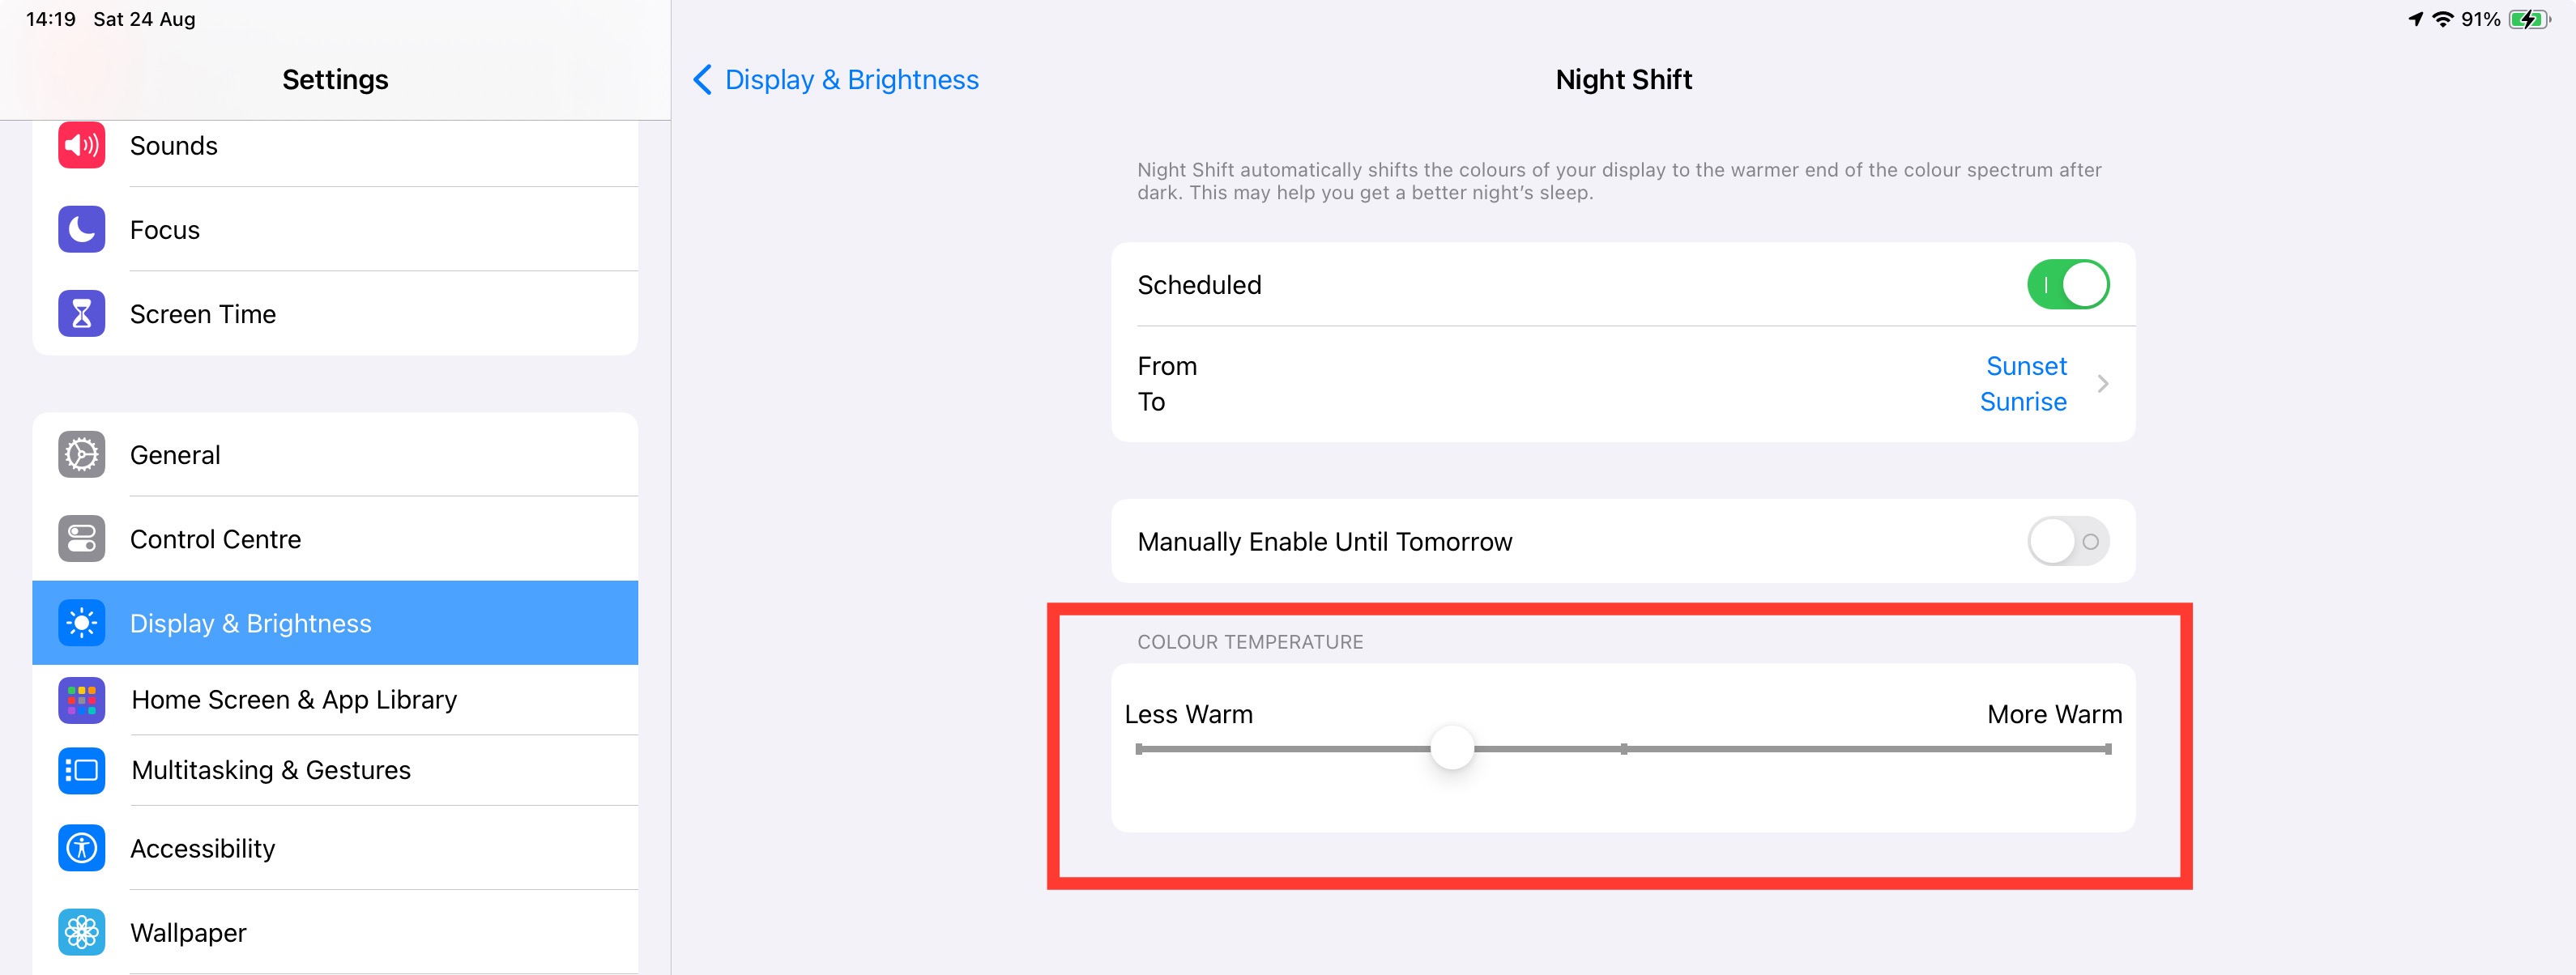Tap the Home Screen & App Library grid icon

(81, 700)
